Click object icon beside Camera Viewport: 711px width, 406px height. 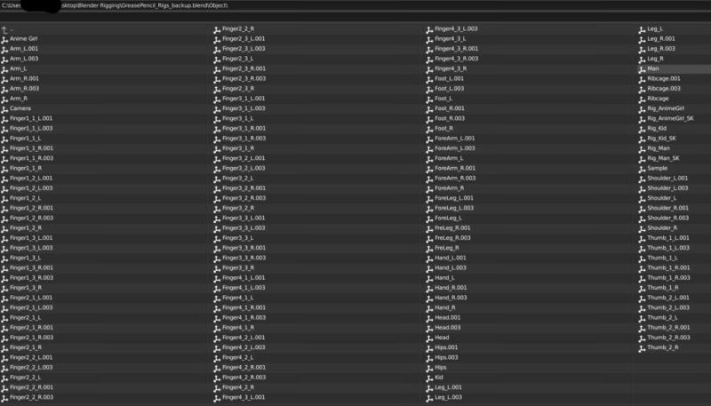click(x=5, y=109)
